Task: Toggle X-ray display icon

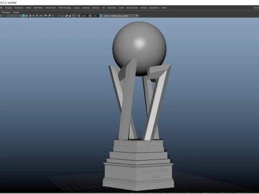Action: [66, 16]
